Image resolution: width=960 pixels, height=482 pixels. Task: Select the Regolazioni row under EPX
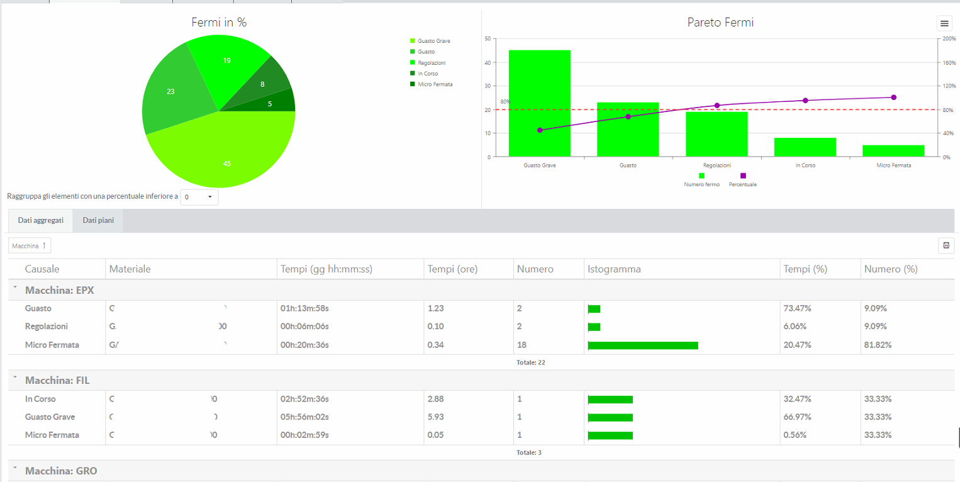(x=481, y=327)
